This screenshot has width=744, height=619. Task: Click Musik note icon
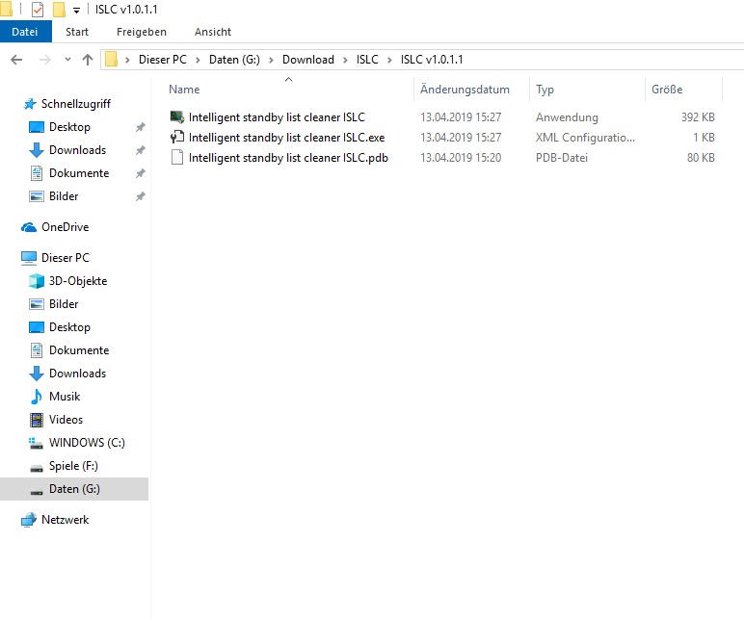coord(37,397)
